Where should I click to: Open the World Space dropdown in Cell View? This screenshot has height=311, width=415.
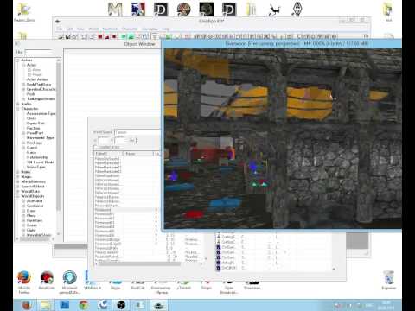(x=137, y=132)
